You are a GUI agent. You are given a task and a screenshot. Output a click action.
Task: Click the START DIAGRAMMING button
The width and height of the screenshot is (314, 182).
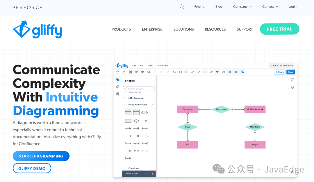[41, 156]
